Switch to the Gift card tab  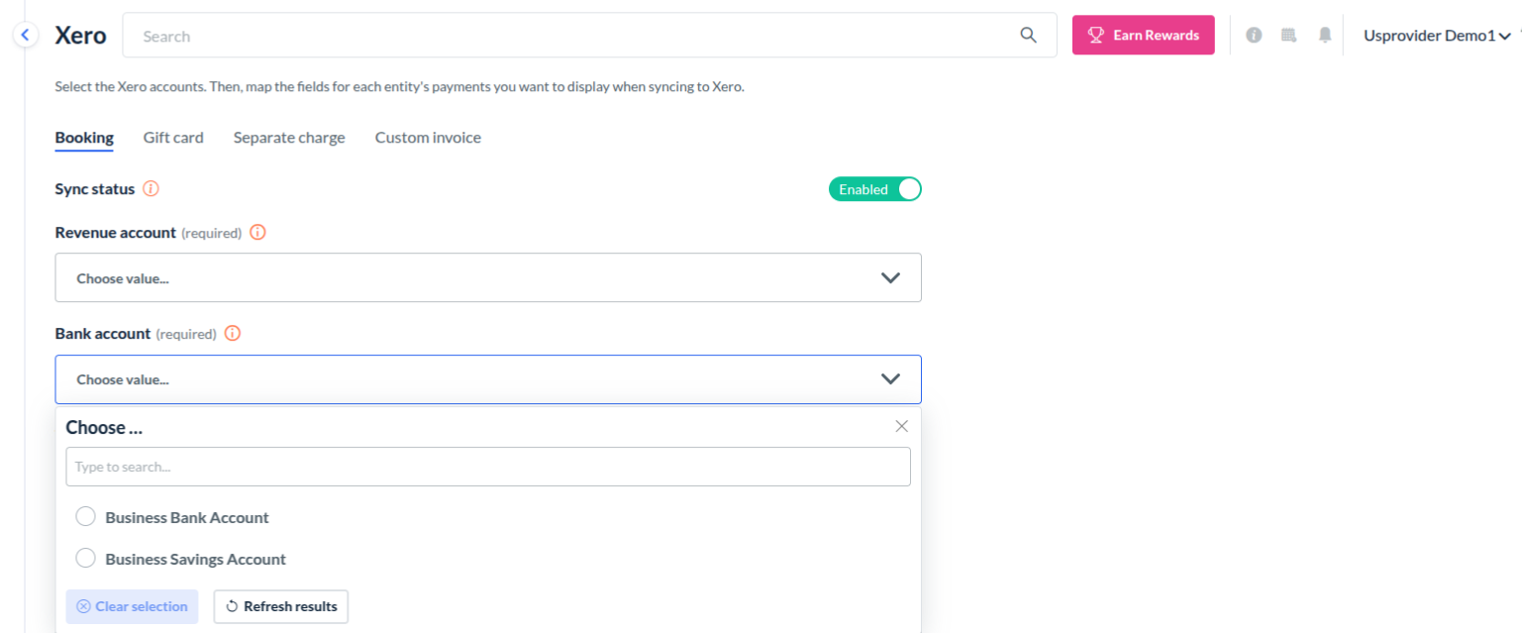point(173,138)
